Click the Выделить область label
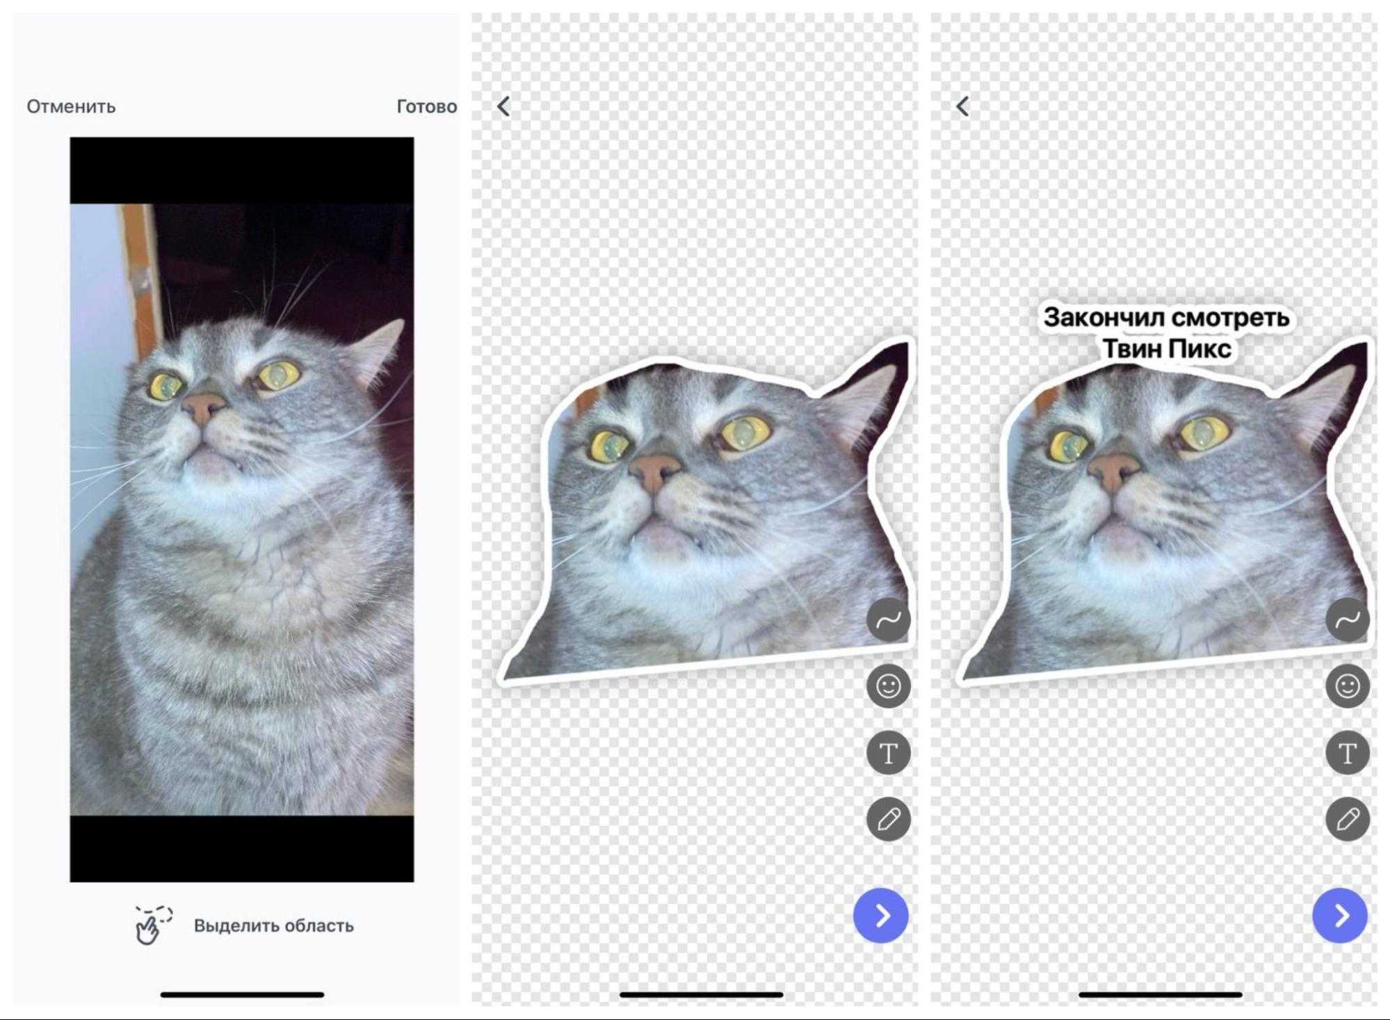Viewport: 1390px width, 1020px height. pyautogui.click(x=273, y=925)
